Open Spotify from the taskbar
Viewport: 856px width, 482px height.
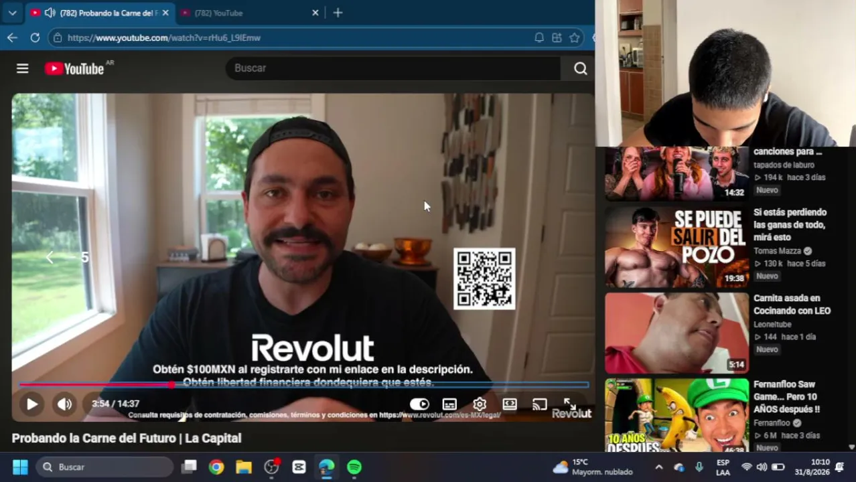[354, 467]
